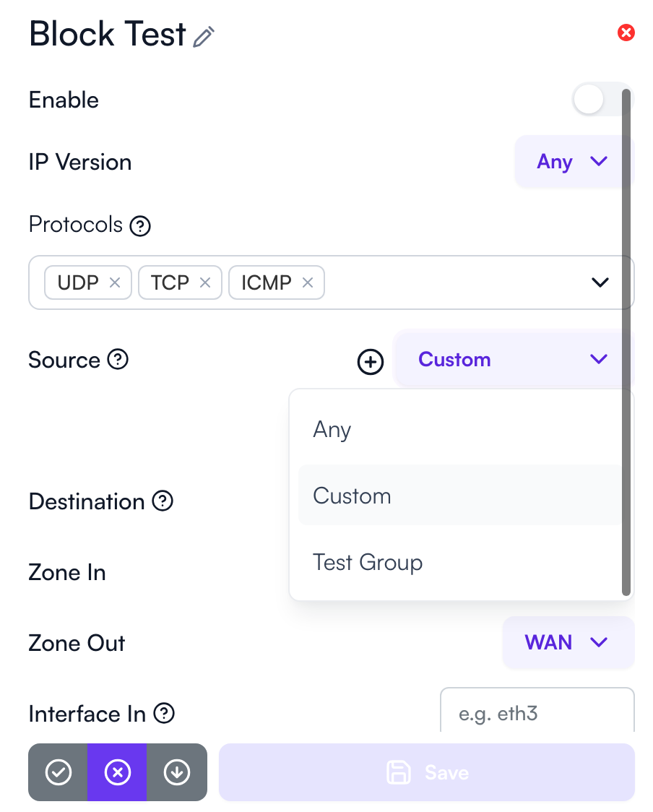Click the Destination help question mark icon
653x812 pixels.
(x=163, y=501)
